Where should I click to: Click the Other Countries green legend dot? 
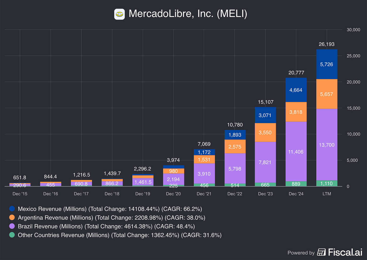click(12, 235)
